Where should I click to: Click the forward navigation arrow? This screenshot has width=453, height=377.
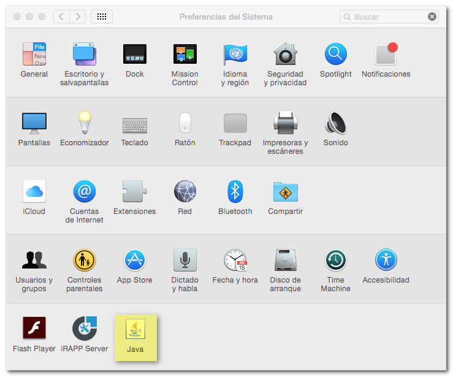tap(78, 17)
